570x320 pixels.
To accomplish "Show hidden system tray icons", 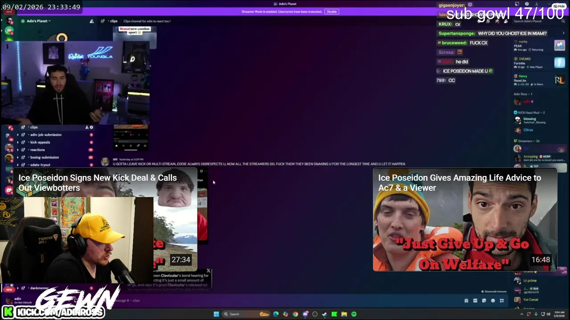I will (522, 314).
